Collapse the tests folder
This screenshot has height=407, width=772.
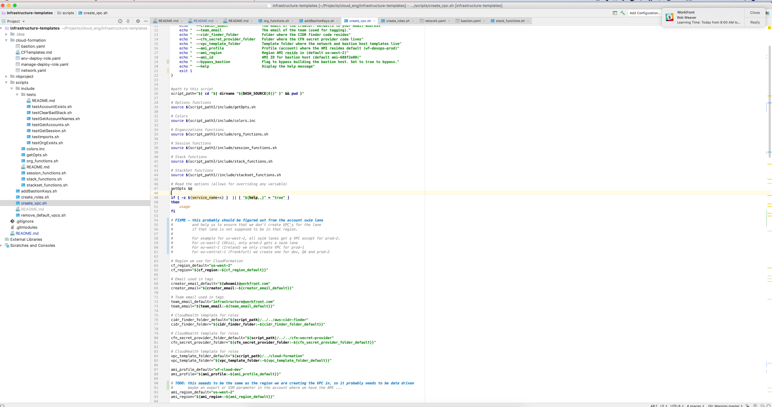pyautogui.click(x=17, y=94)
